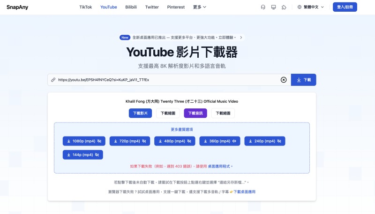This screenshot has height=214, width=375.
Task: Download the 144p (mp4) version
Action: click(x=83, y=155)
